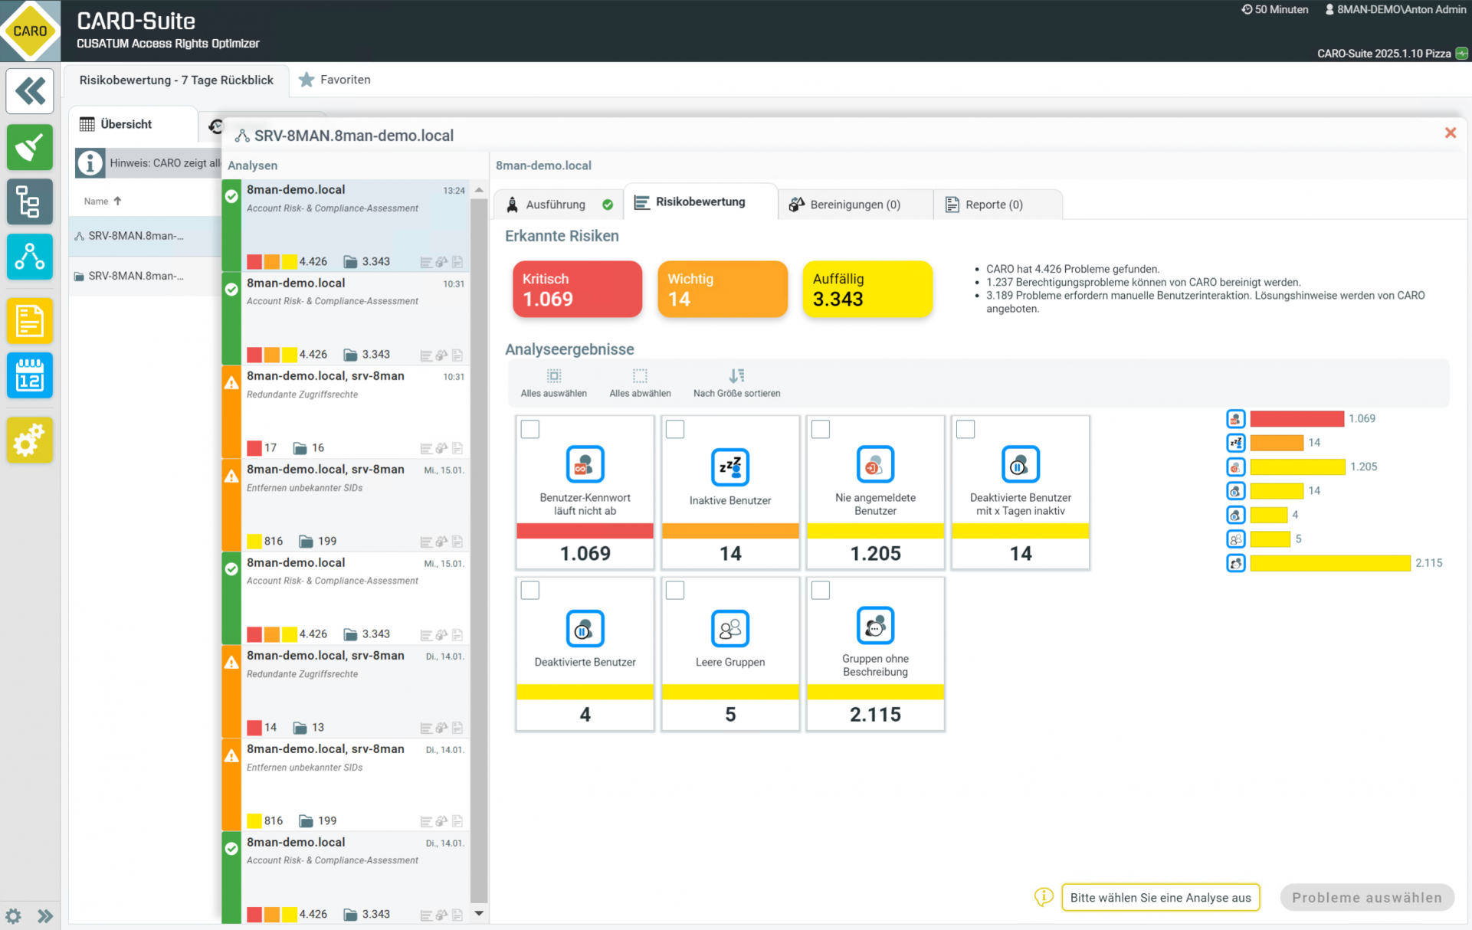Sort overview by Name column arrow

point(117,201)
